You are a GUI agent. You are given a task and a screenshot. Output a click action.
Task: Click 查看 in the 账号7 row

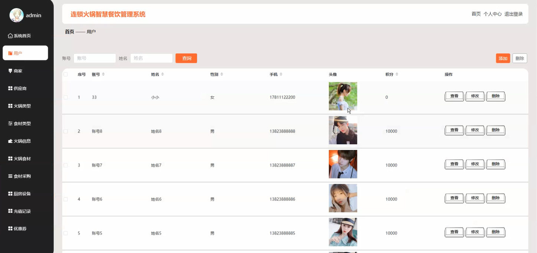click(x=454, y=164)
